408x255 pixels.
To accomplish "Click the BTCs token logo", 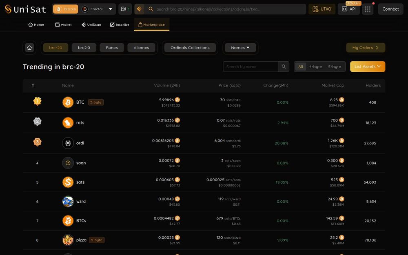I will point(68,221).
